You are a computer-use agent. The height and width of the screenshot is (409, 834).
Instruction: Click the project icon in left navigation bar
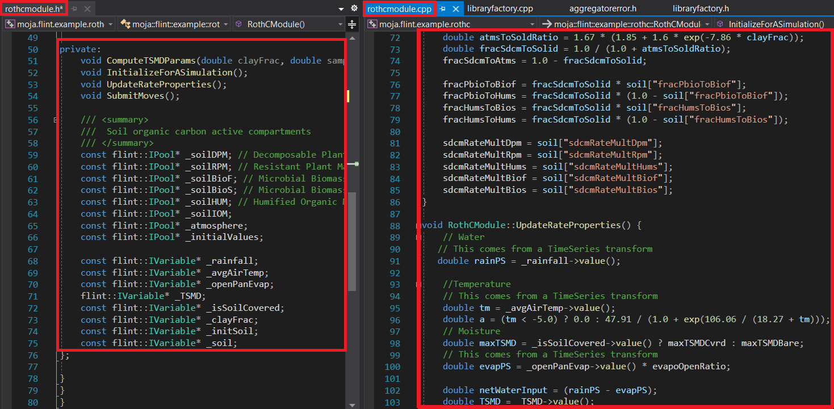[10, 24]
